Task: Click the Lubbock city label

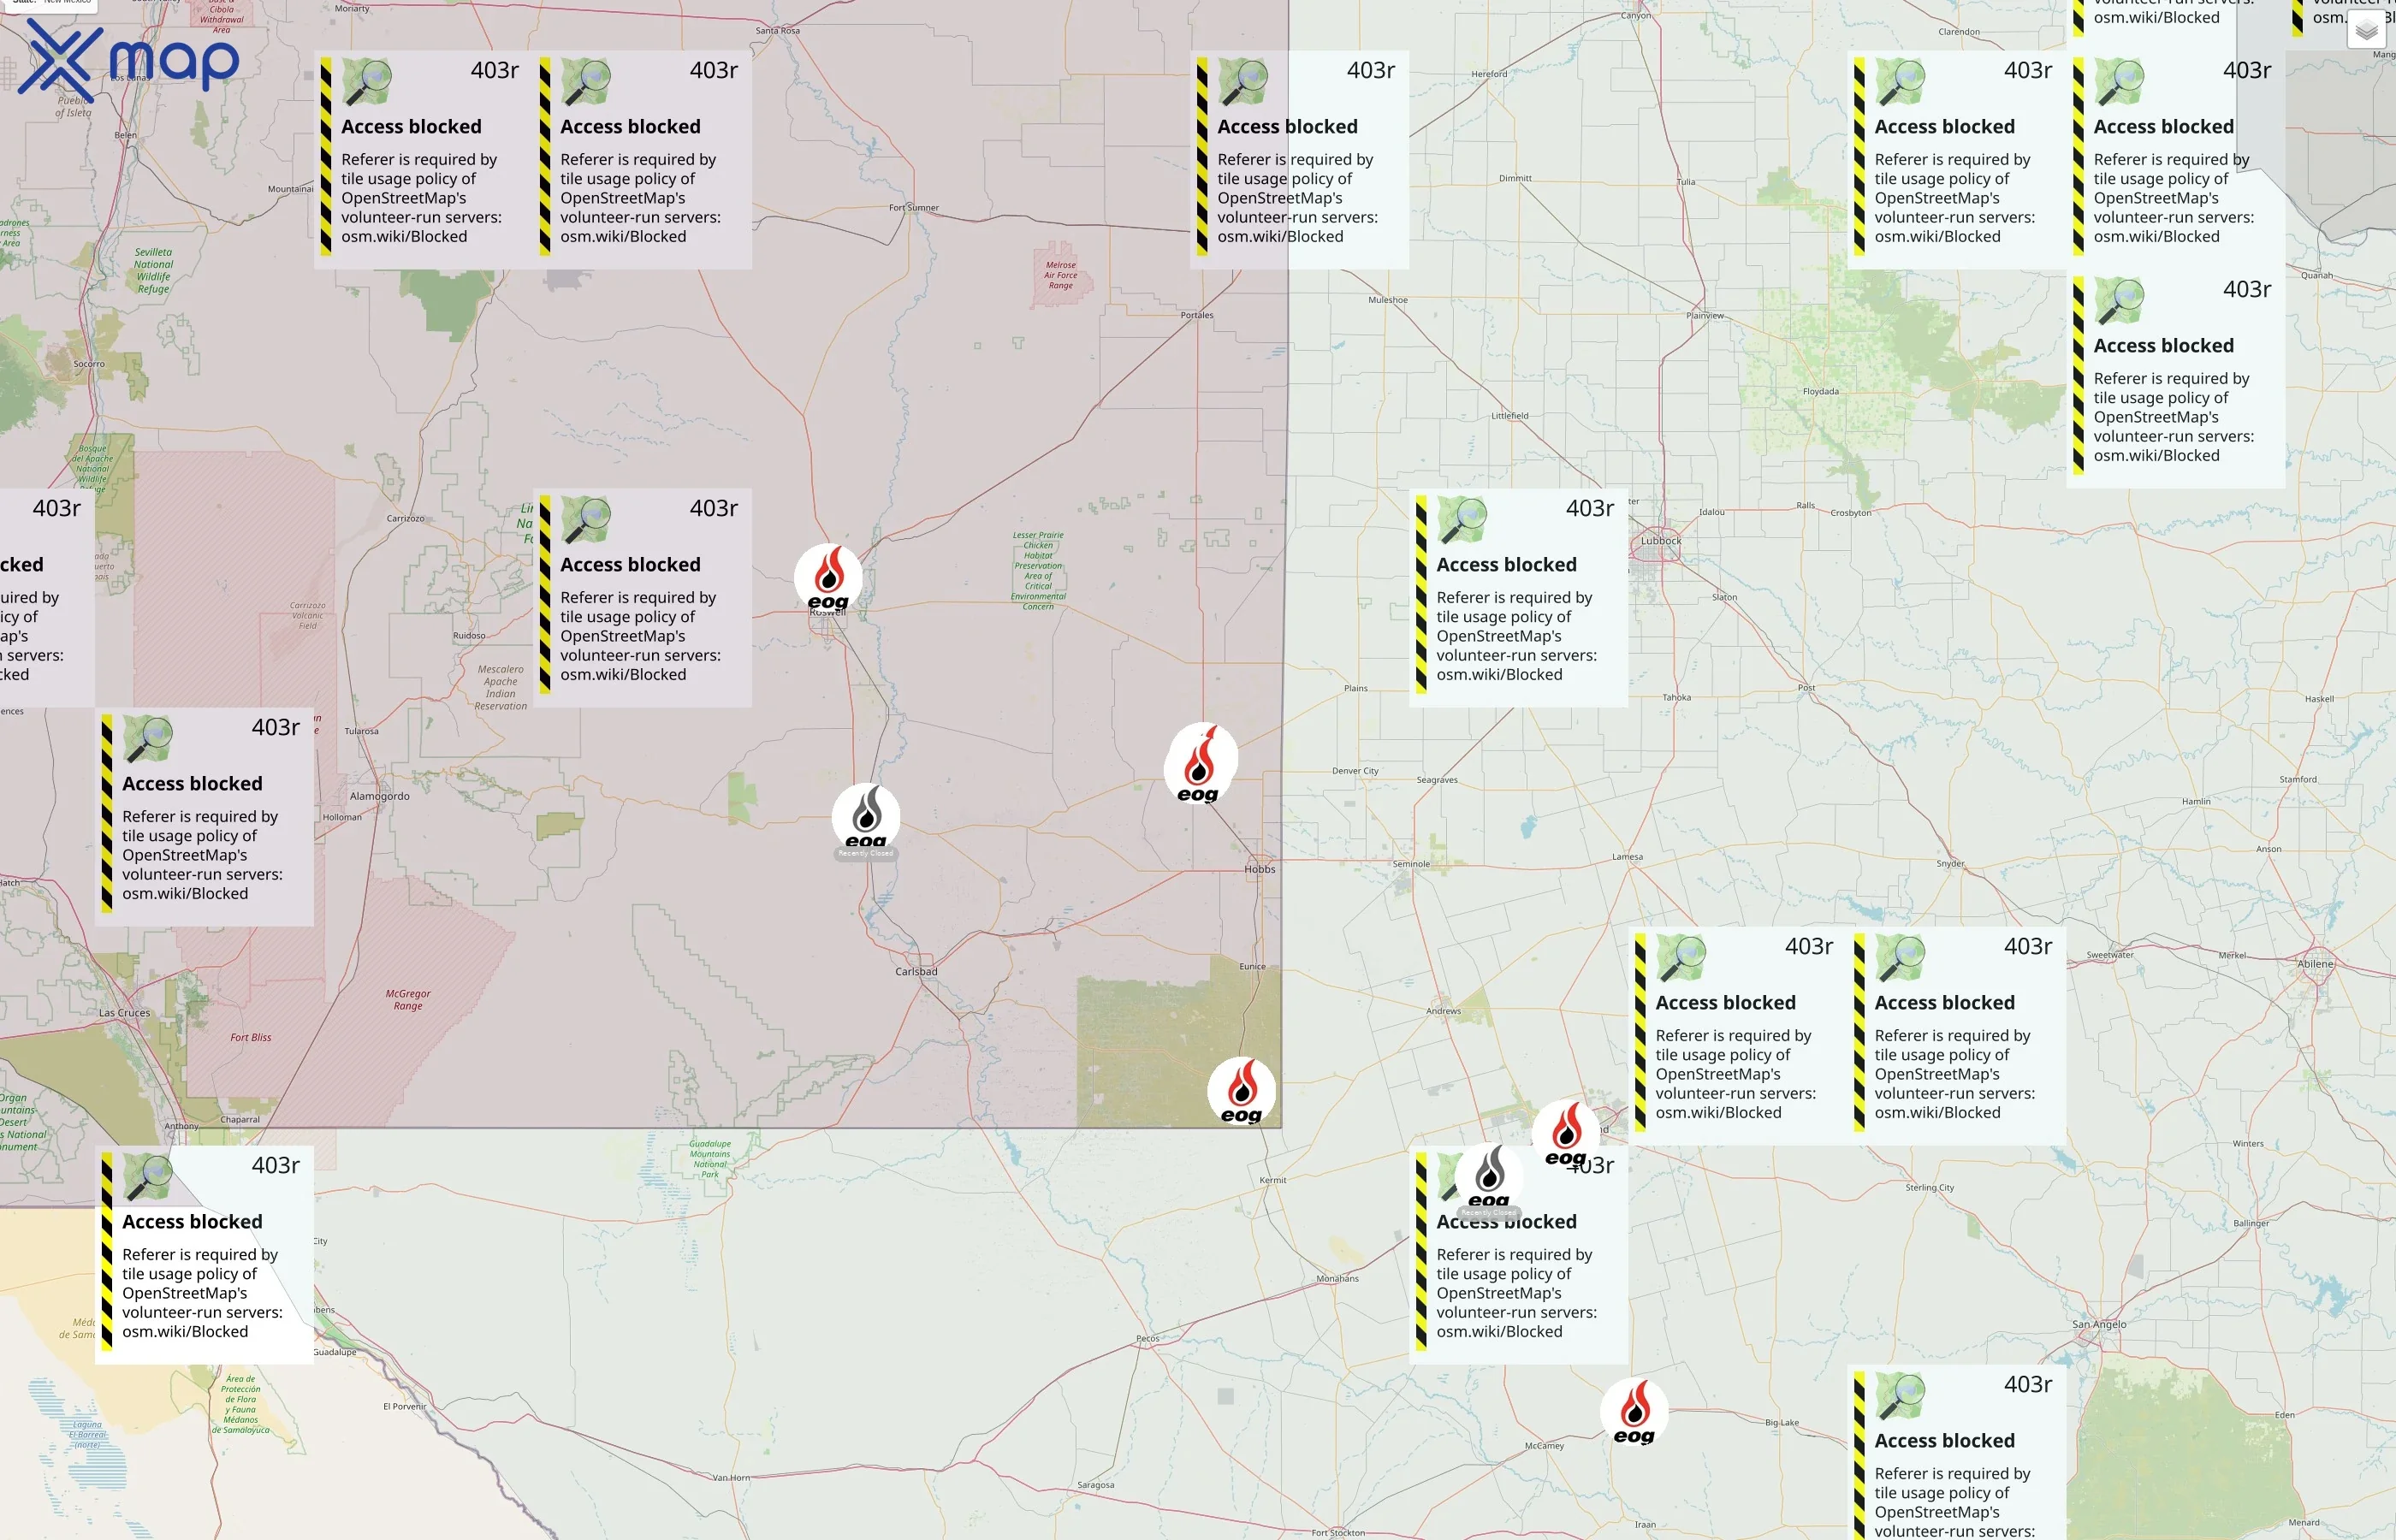Action: click(1661, 540)
